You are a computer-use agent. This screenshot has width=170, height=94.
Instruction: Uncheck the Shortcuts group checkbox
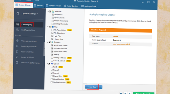50,11
